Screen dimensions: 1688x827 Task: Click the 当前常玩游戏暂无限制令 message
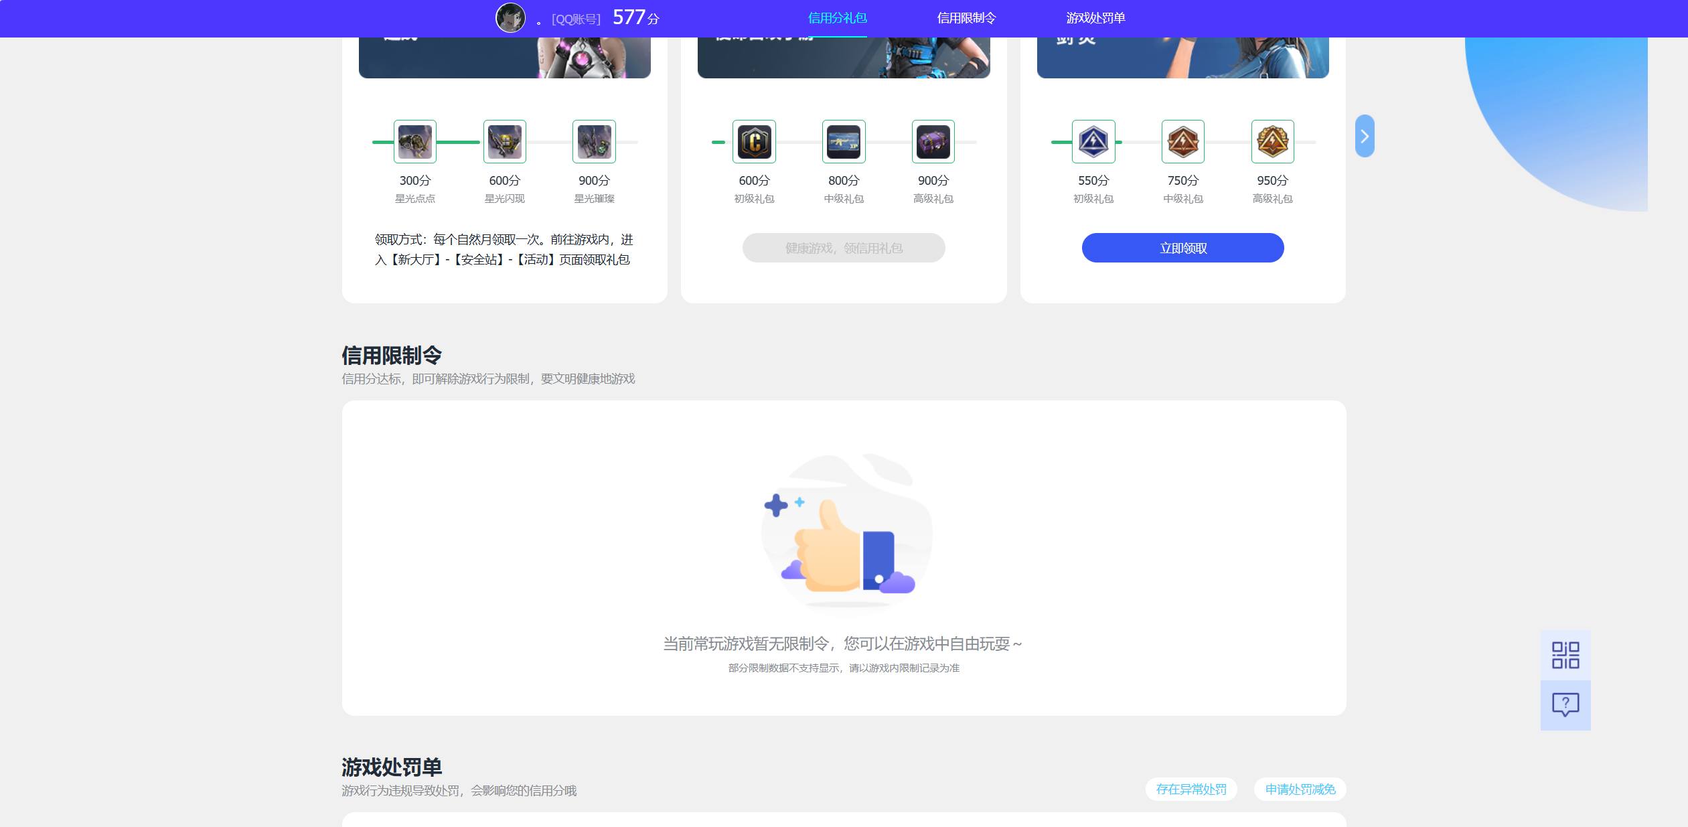click(843, 644)
